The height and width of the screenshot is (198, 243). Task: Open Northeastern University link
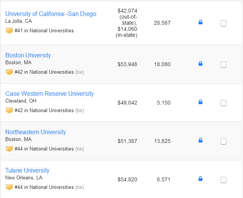(36, 132)
